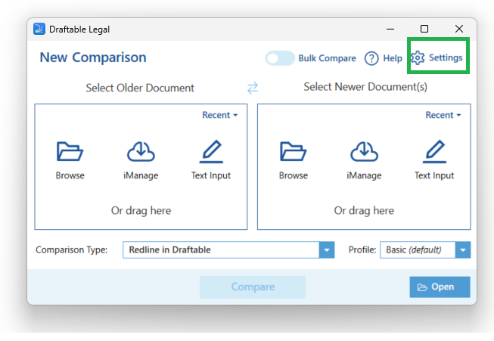The image size is (494, 341).
Task: Click the Settings label text
Action: click(x=446, y=57)
